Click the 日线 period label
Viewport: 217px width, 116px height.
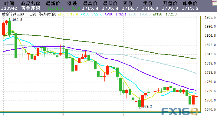point(33,14)
